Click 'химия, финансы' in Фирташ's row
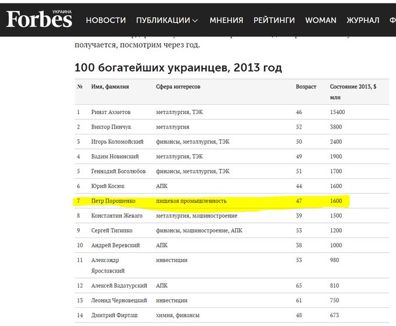 point(178,315)
